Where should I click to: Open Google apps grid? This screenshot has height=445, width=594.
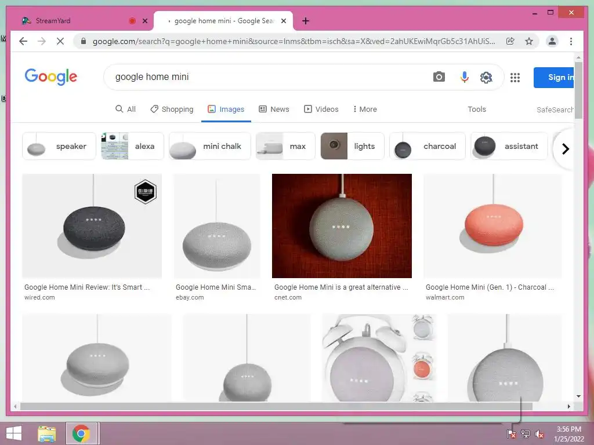coord(515,78)
